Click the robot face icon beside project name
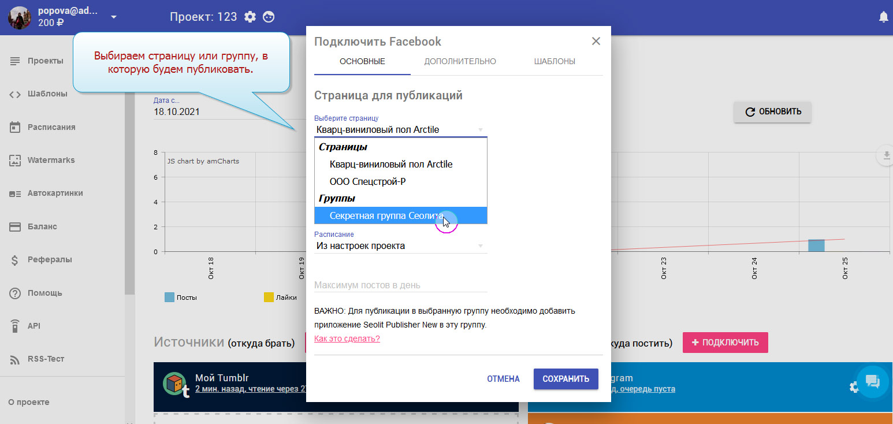This screenshot has width=893, height=424. pos(269,17)
